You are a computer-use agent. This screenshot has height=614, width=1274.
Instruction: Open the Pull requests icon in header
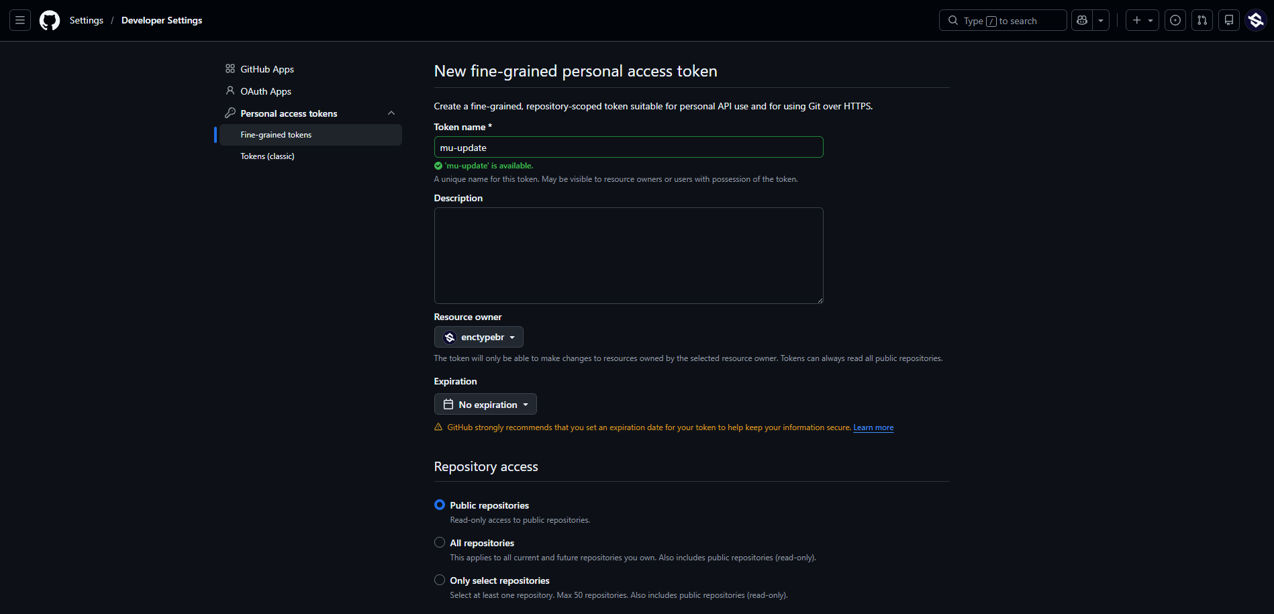point(1202,20)
